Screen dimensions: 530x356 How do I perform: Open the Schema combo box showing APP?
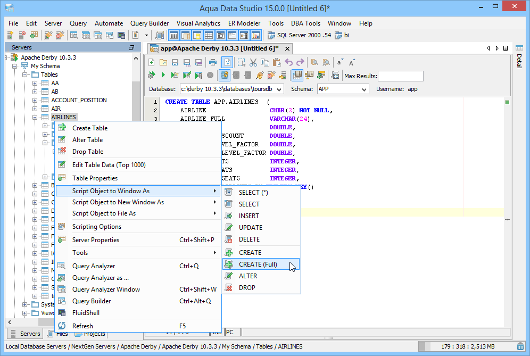pyautogui.click(x=342, y=89)
